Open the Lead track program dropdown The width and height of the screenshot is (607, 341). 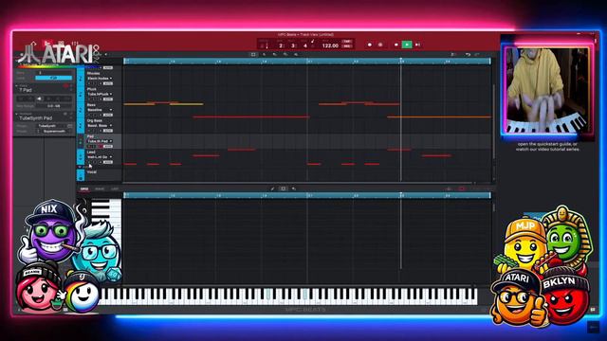pos(100,157)
